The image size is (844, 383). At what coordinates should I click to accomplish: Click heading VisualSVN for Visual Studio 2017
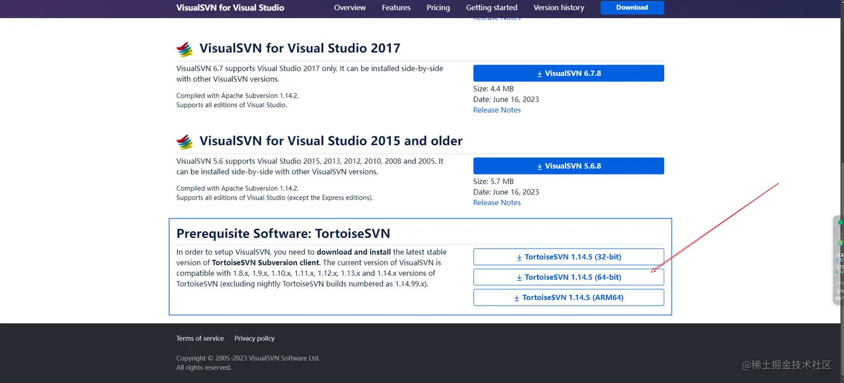tap(300, 48)
